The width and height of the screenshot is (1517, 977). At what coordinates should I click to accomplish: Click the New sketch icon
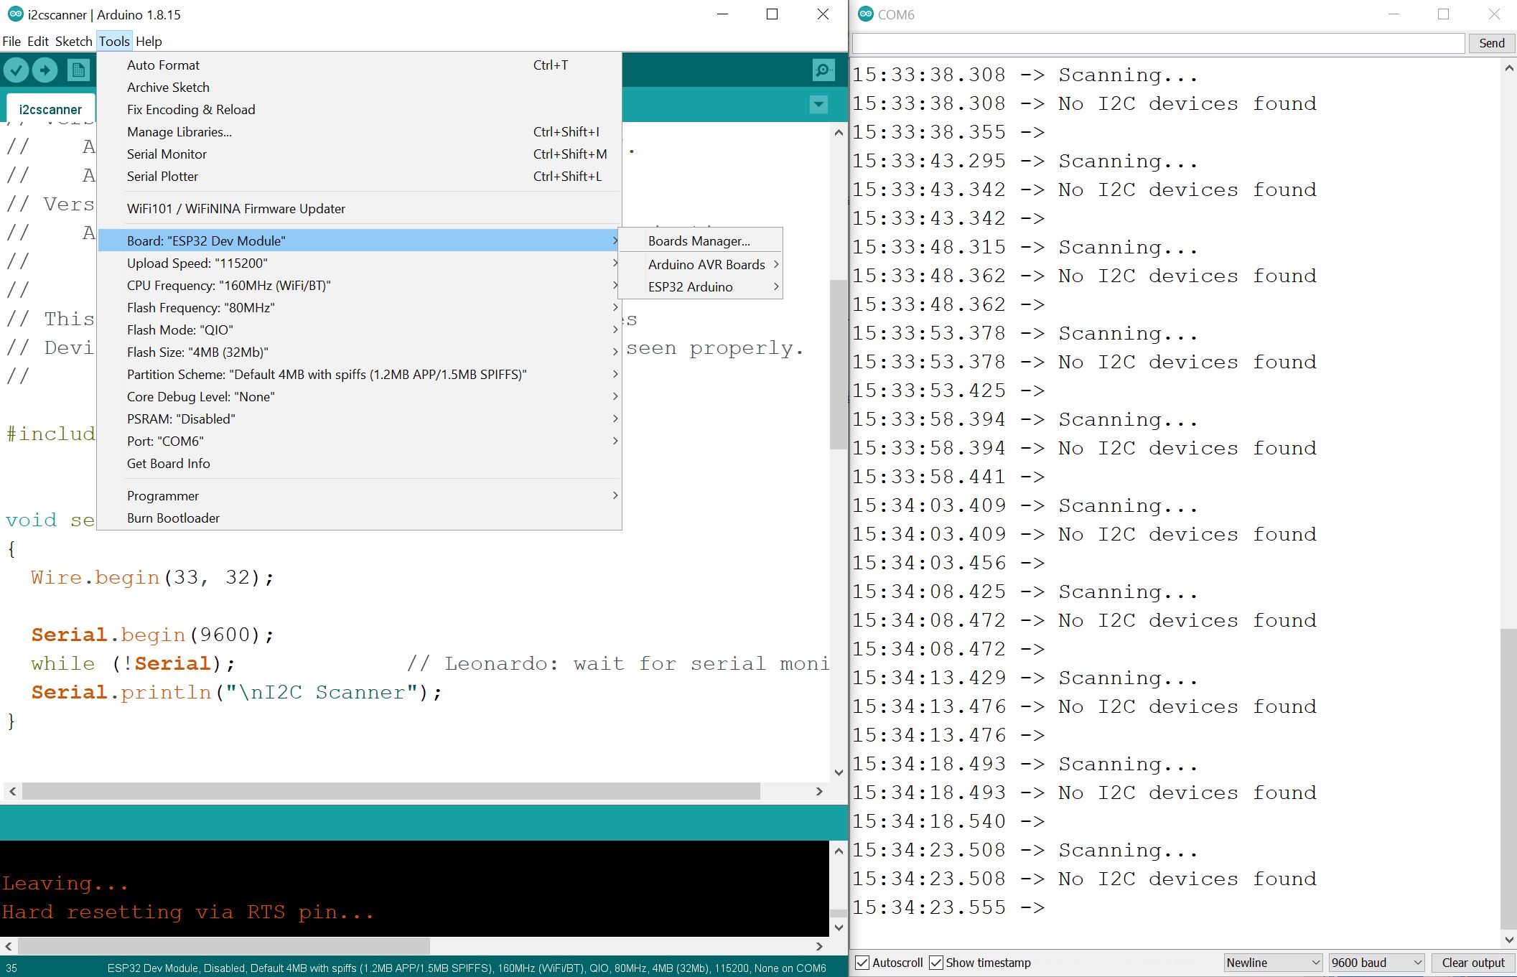click(x=78, y=70)
